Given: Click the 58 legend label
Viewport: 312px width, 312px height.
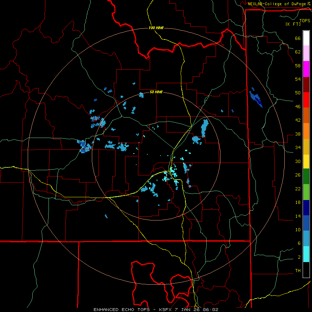Looking at the screenshot, I should 298,66.
